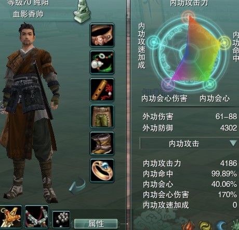Click the curved rotate character arrow
The image size is (239, 230).
pos(77,186)
